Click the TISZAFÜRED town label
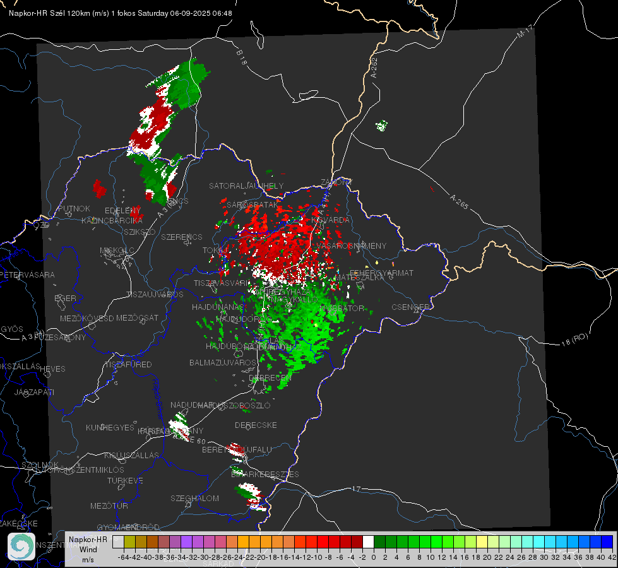The height and width of the screenshot is (568, 618). (x=128, y=364)
